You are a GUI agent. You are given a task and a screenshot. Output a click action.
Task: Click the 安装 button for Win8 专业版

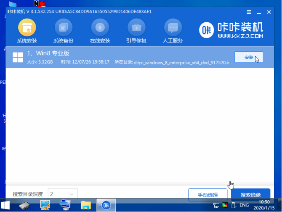coord(248,57)
